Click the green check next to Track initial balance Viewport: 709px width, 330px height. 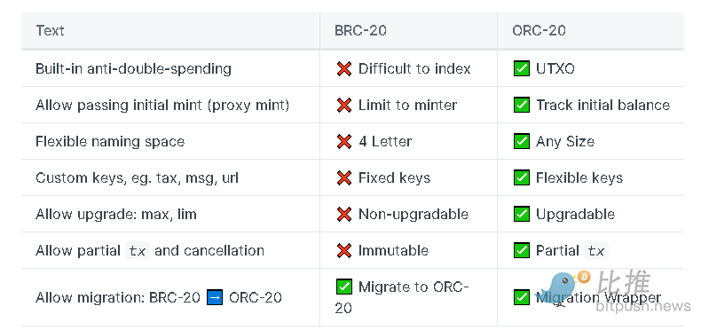pos(522,105)
